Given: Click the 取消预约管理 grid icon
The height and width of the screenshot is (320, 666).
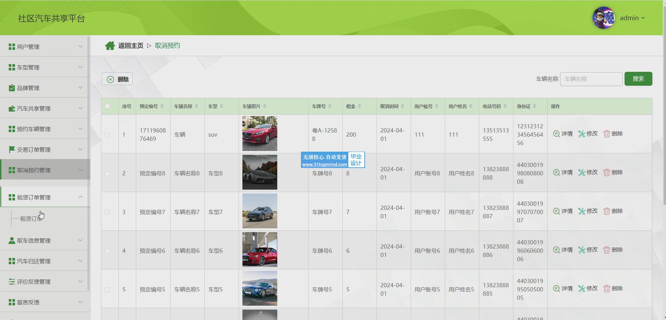Looking at the screenshot, I should pyautogui.click(x=12, y=170).
